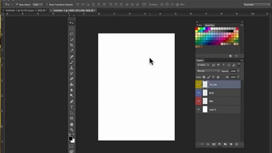The height and width of the screenshot is (153, 272).
Task: Toggle lock position
Action: click(x=213, y=77)
